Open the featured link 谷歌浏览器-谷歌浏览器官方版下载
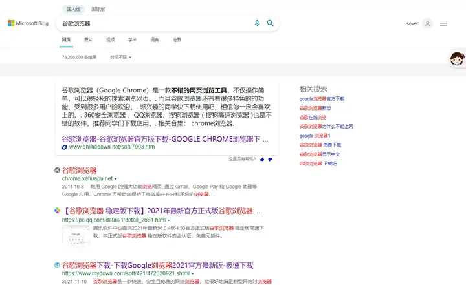 point(165,139)
